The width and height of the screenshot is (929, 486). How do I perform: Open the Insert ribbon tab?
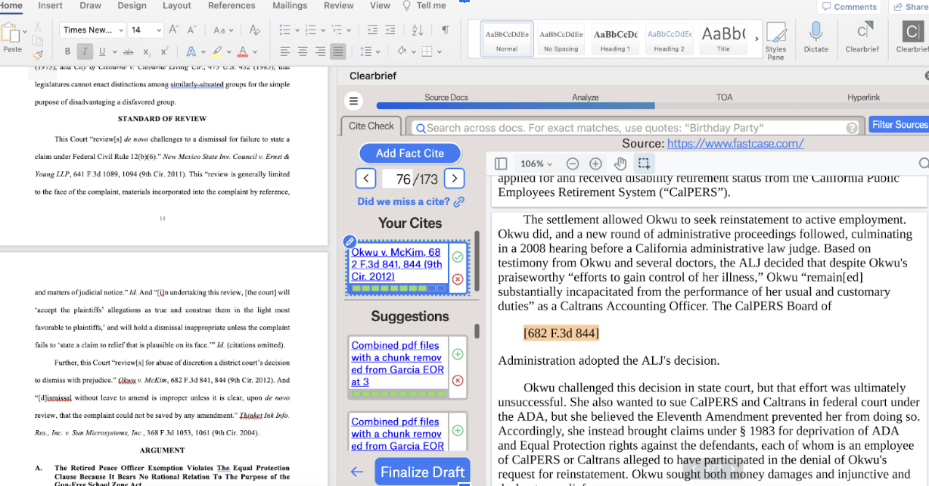[x=51, y=5]
